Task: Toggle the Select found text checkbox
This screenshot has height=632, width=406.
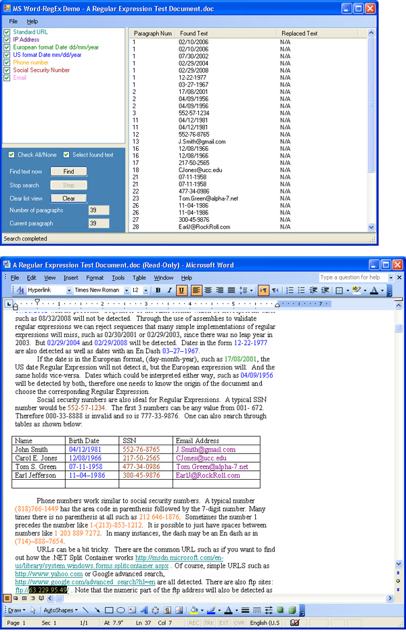Action: point(67,155)
